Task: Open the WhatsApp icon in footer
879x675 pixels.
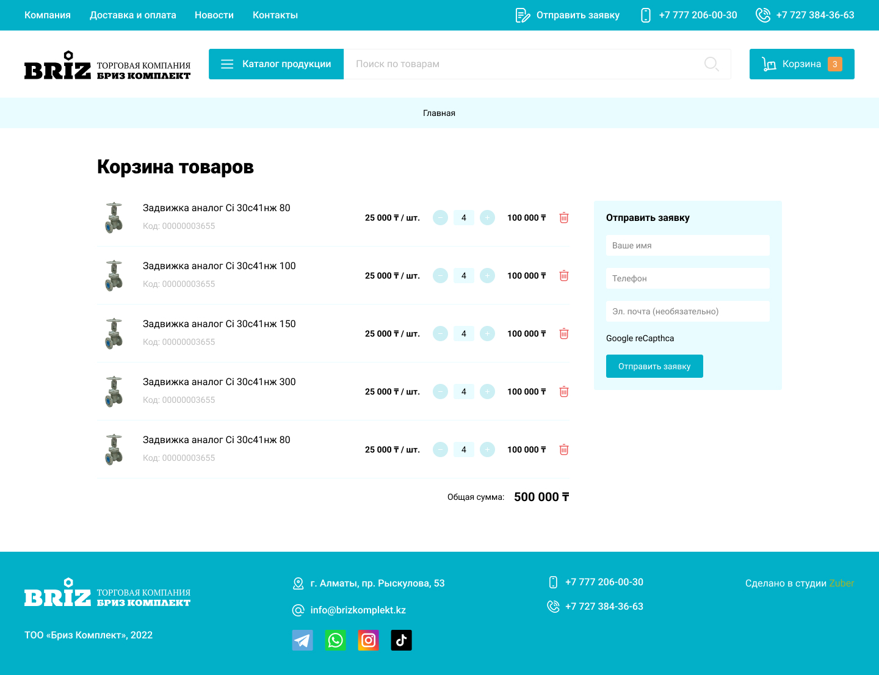Action: click(x=335, y=640)
